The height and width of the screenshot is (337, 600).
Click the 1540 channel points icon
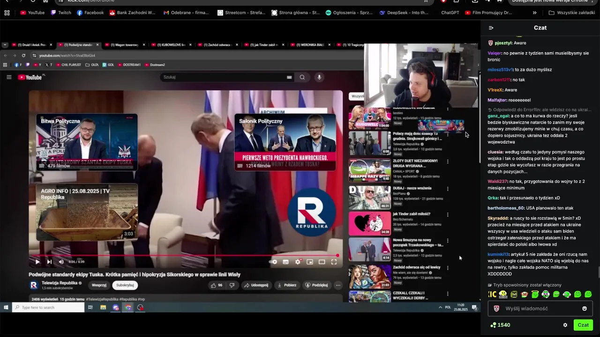click(493, 325)
